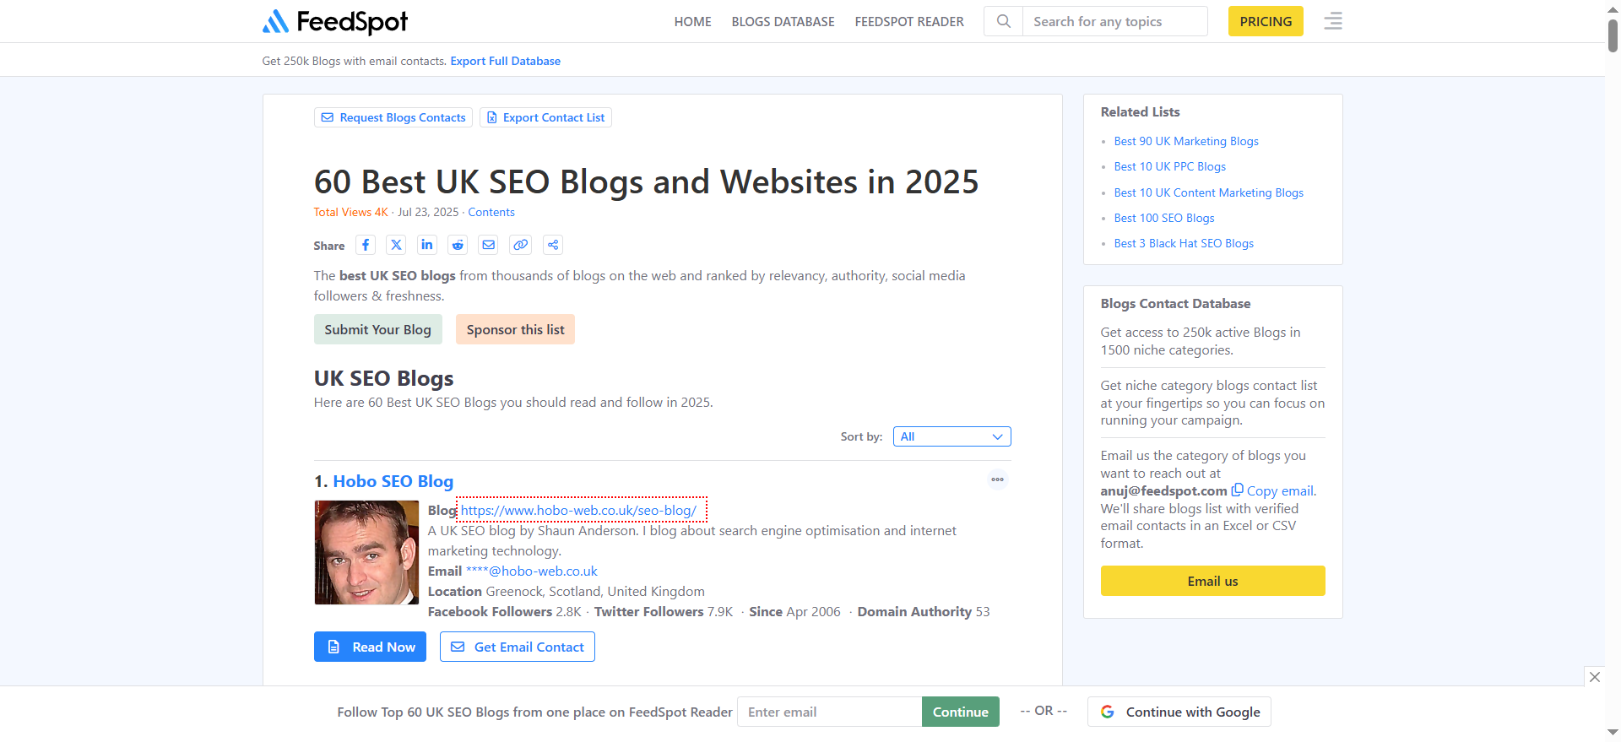Share on X (Twitter) icon
The height and width of the screenshot is (742, 1621).
(x=396, y=245)
